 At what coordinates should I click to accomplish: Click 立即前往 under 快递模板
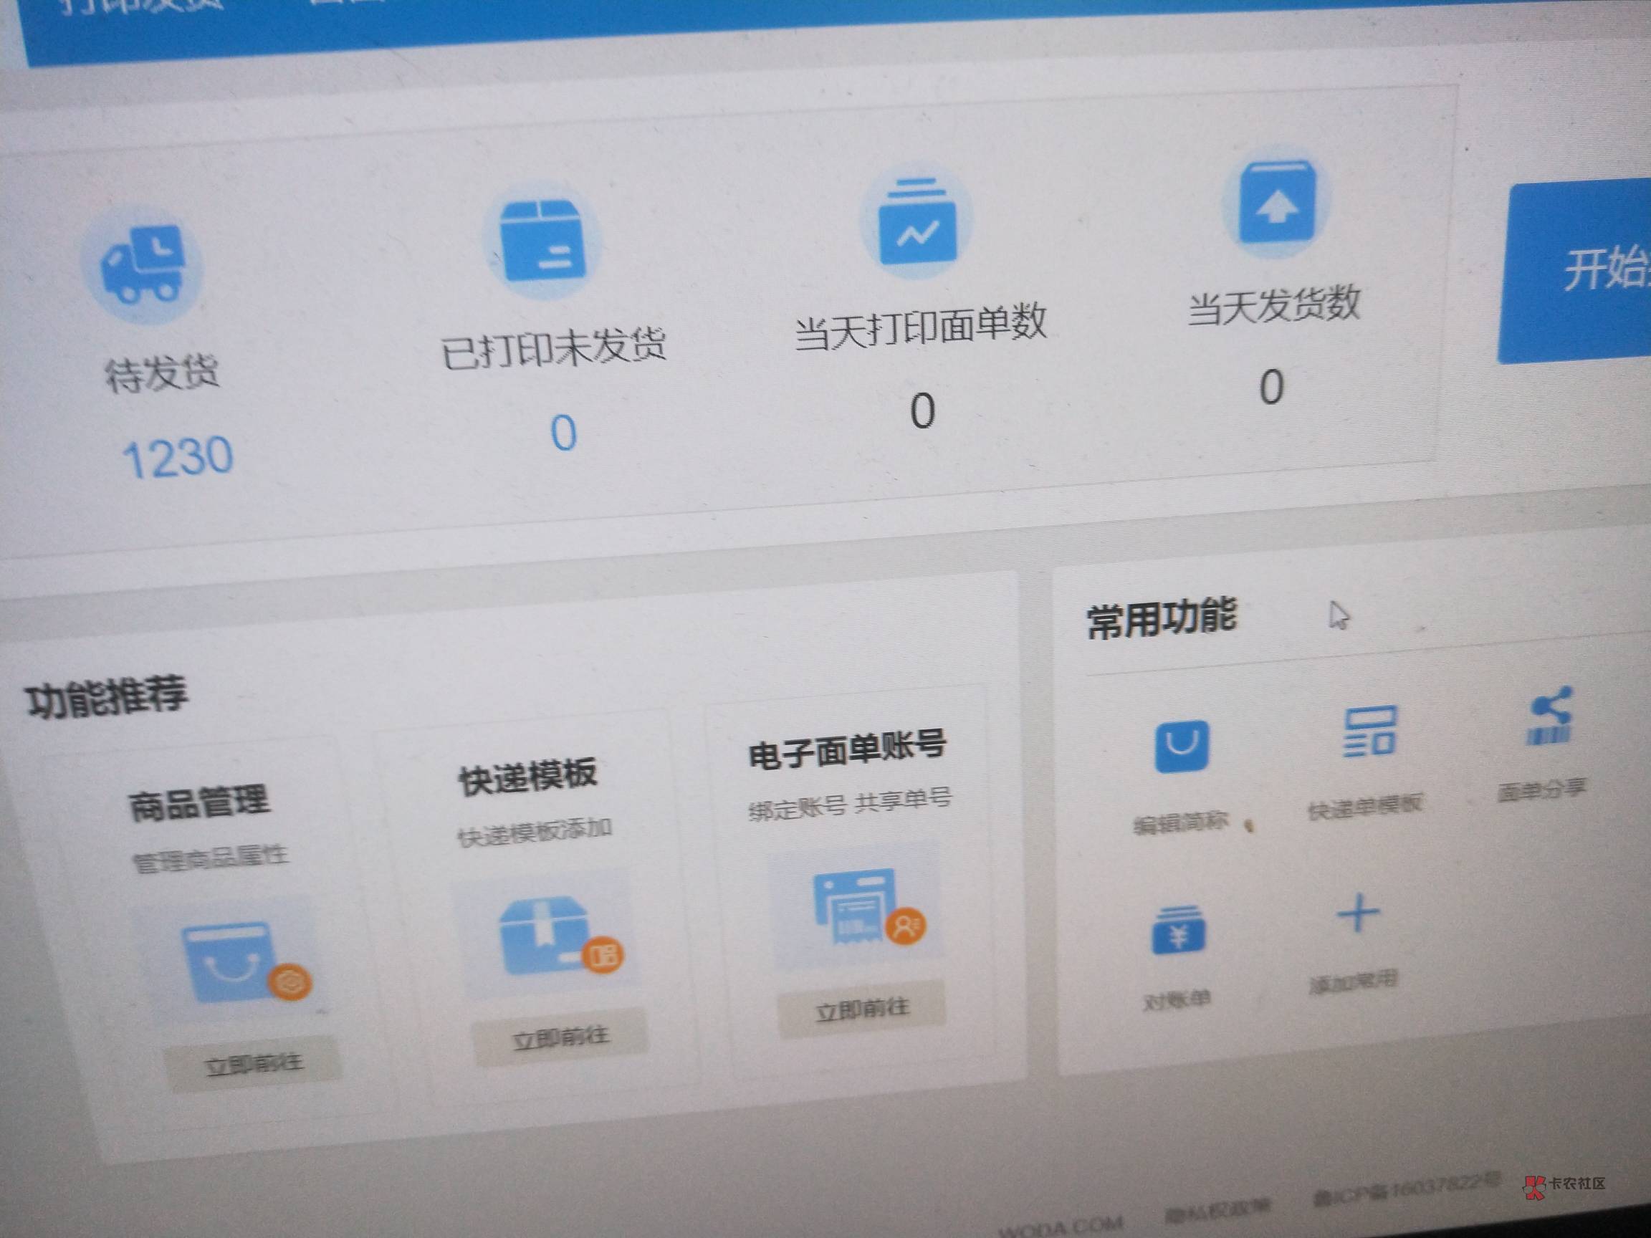pyautogui.click(x=560, y=1037)
